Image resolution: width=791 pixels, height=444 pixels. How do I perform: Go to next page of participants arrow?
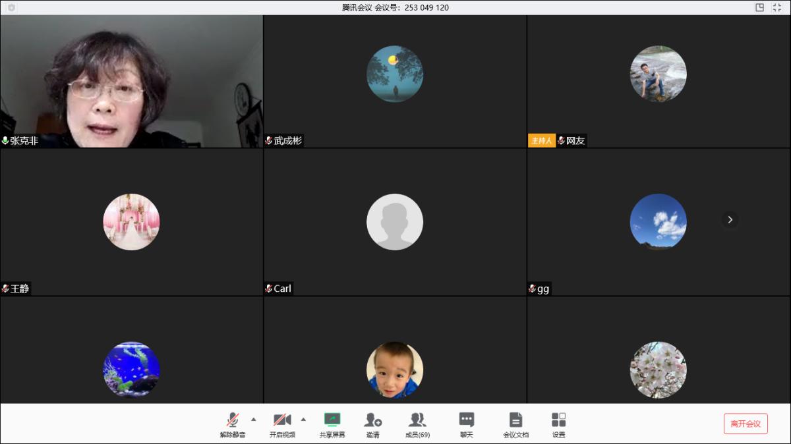[x=730, y=219]
